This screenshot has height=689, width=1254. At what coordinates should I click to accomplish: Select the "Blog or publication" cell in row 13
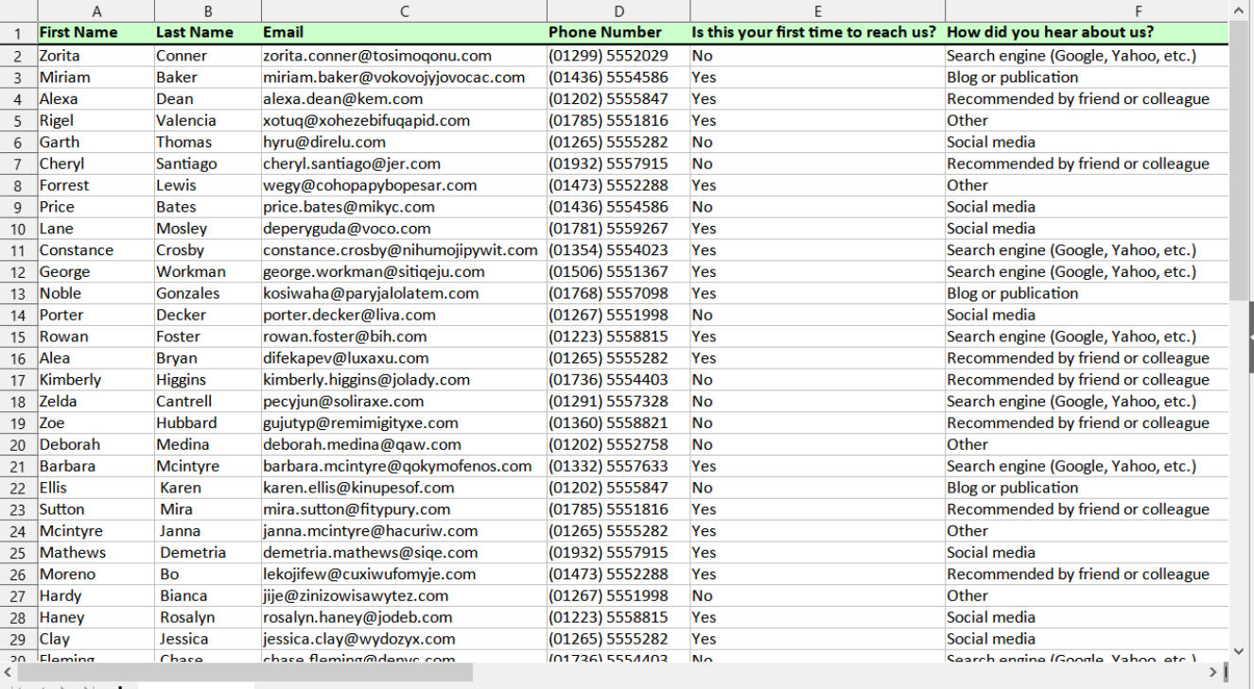point(1087,293)
